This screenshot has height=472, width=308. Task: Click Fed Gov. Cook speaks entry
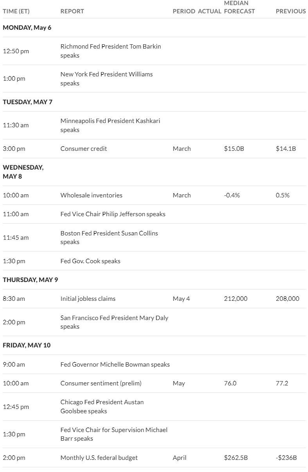point(90,261)
